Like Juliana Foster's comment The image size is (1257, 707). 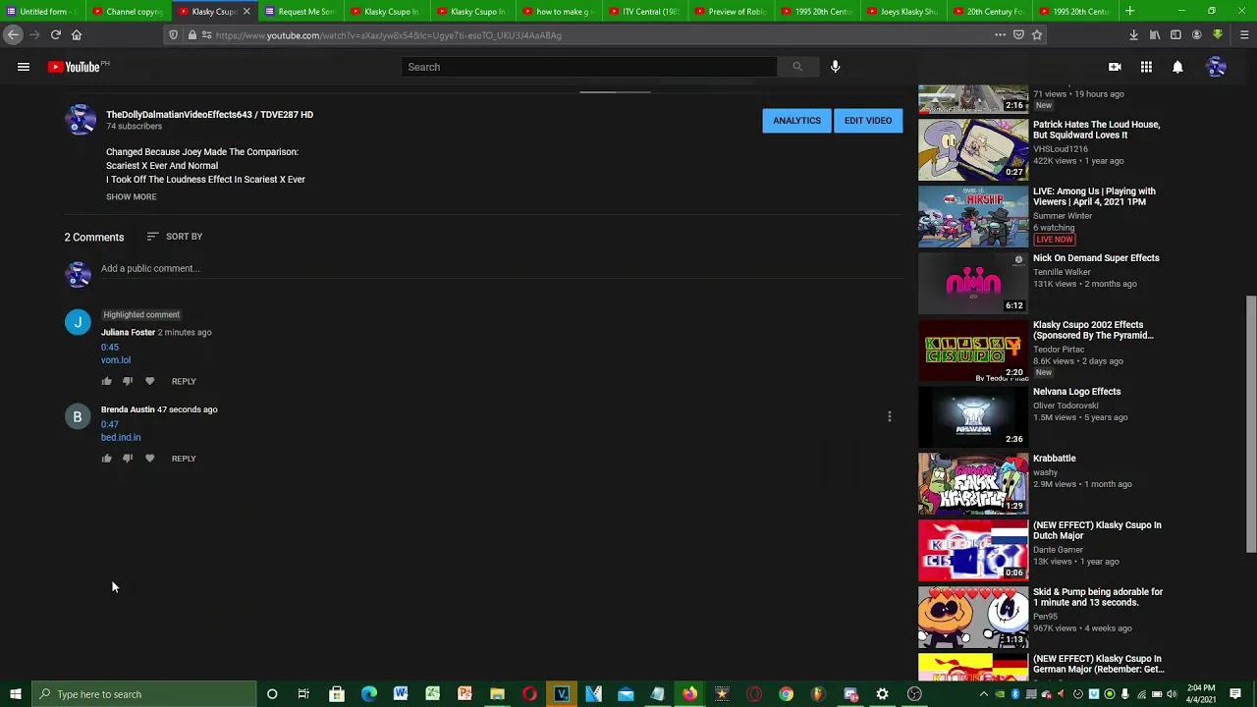click(106, 381)
